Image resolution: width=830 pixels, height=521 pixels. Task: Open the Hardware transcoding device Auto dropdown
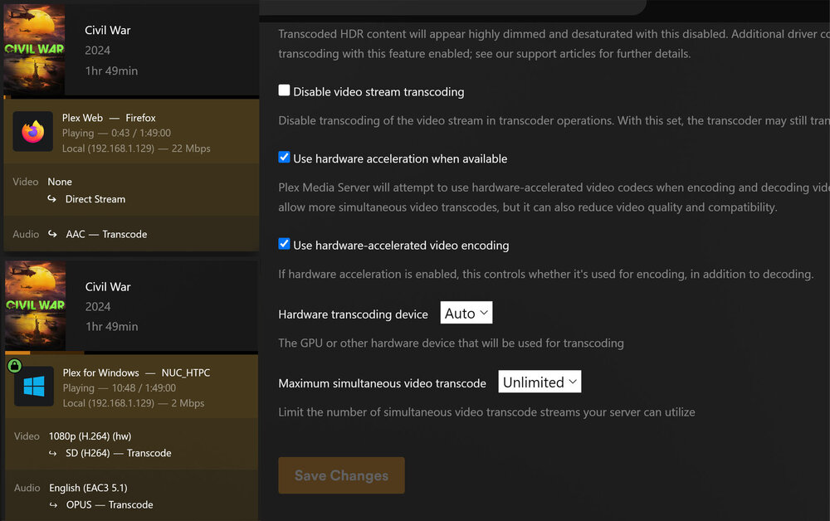[x=466, y=313]
